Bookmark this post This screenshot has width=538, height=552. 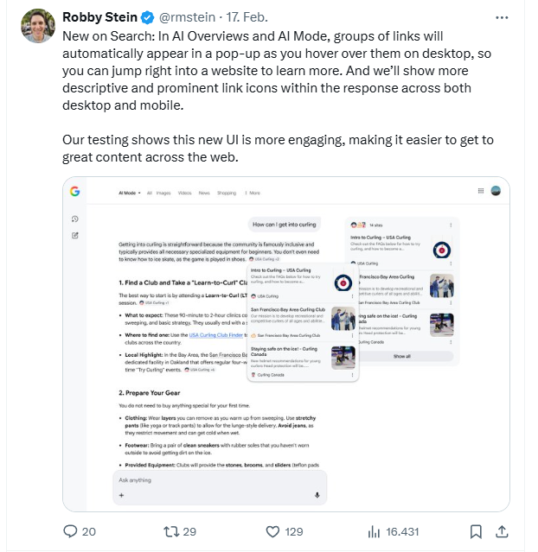click(x=476, y=532)
